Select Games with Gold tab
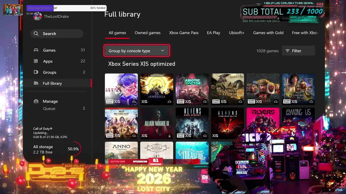The height and width of the screenshot is (194, 346). [x=268, y=33]
